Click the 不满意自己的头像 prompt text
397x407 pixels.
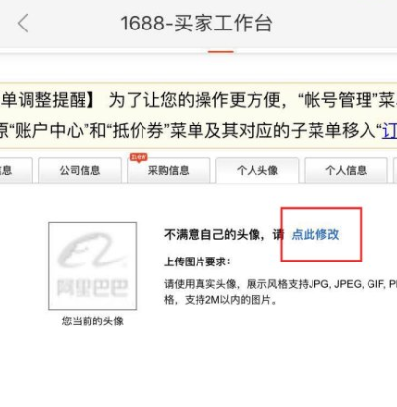[x=224, y=235]
